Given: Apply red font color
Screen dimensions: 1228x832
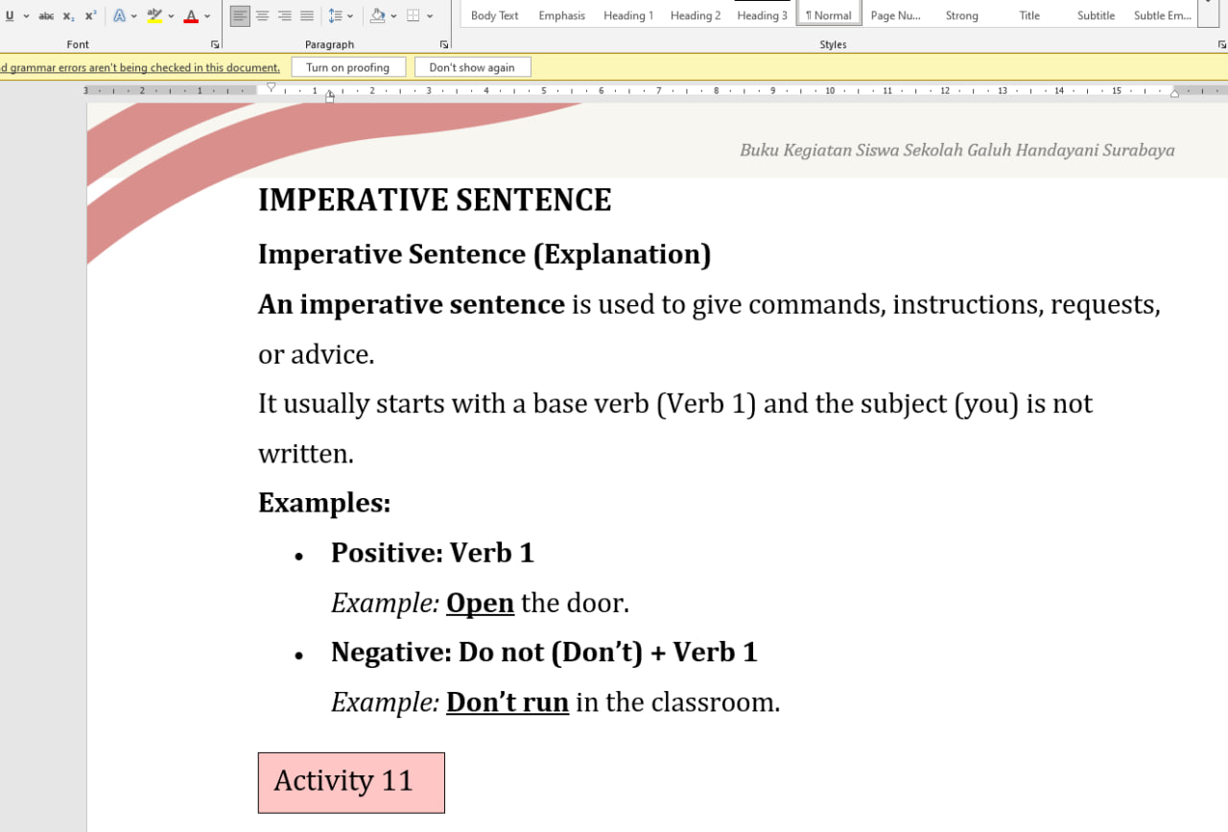Looking at the screenshot, I should [x=191, y=15].
